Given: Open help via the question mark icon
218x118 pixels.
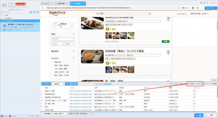Looking at the screenshot, I should point(204,3).
